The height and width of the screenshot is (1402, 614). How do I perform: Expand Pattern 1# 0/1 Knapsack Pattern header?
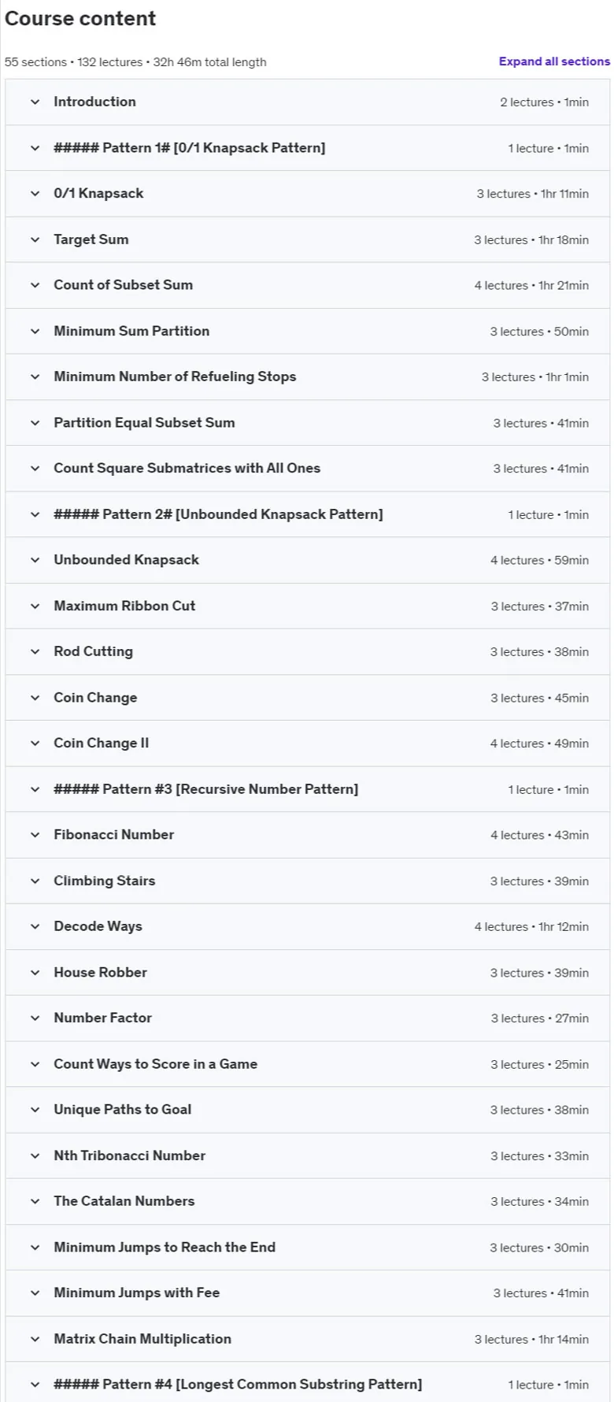pyautogui.click(x=308, y=147)
